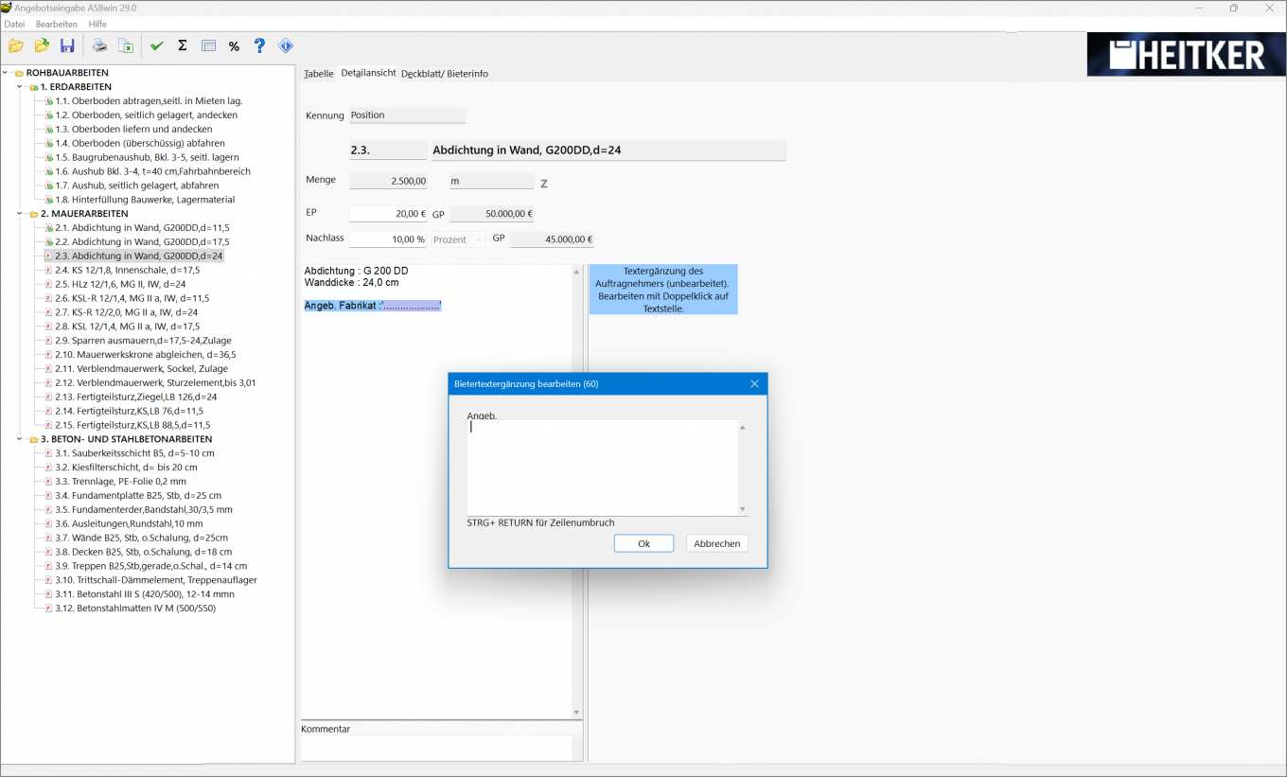Click the Excel export icon
This screenshot has height=777, width=1287.
pos(126,44)
